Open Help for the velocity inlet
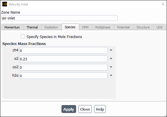The image size is (167, 117). (100, 109)
